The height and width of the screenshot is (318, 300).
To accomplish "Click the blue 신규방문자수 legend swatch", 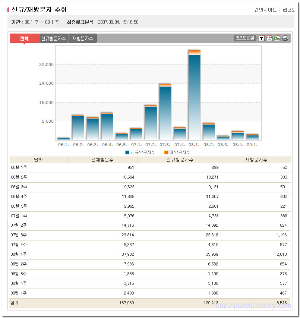I will (x=127, y=152).
